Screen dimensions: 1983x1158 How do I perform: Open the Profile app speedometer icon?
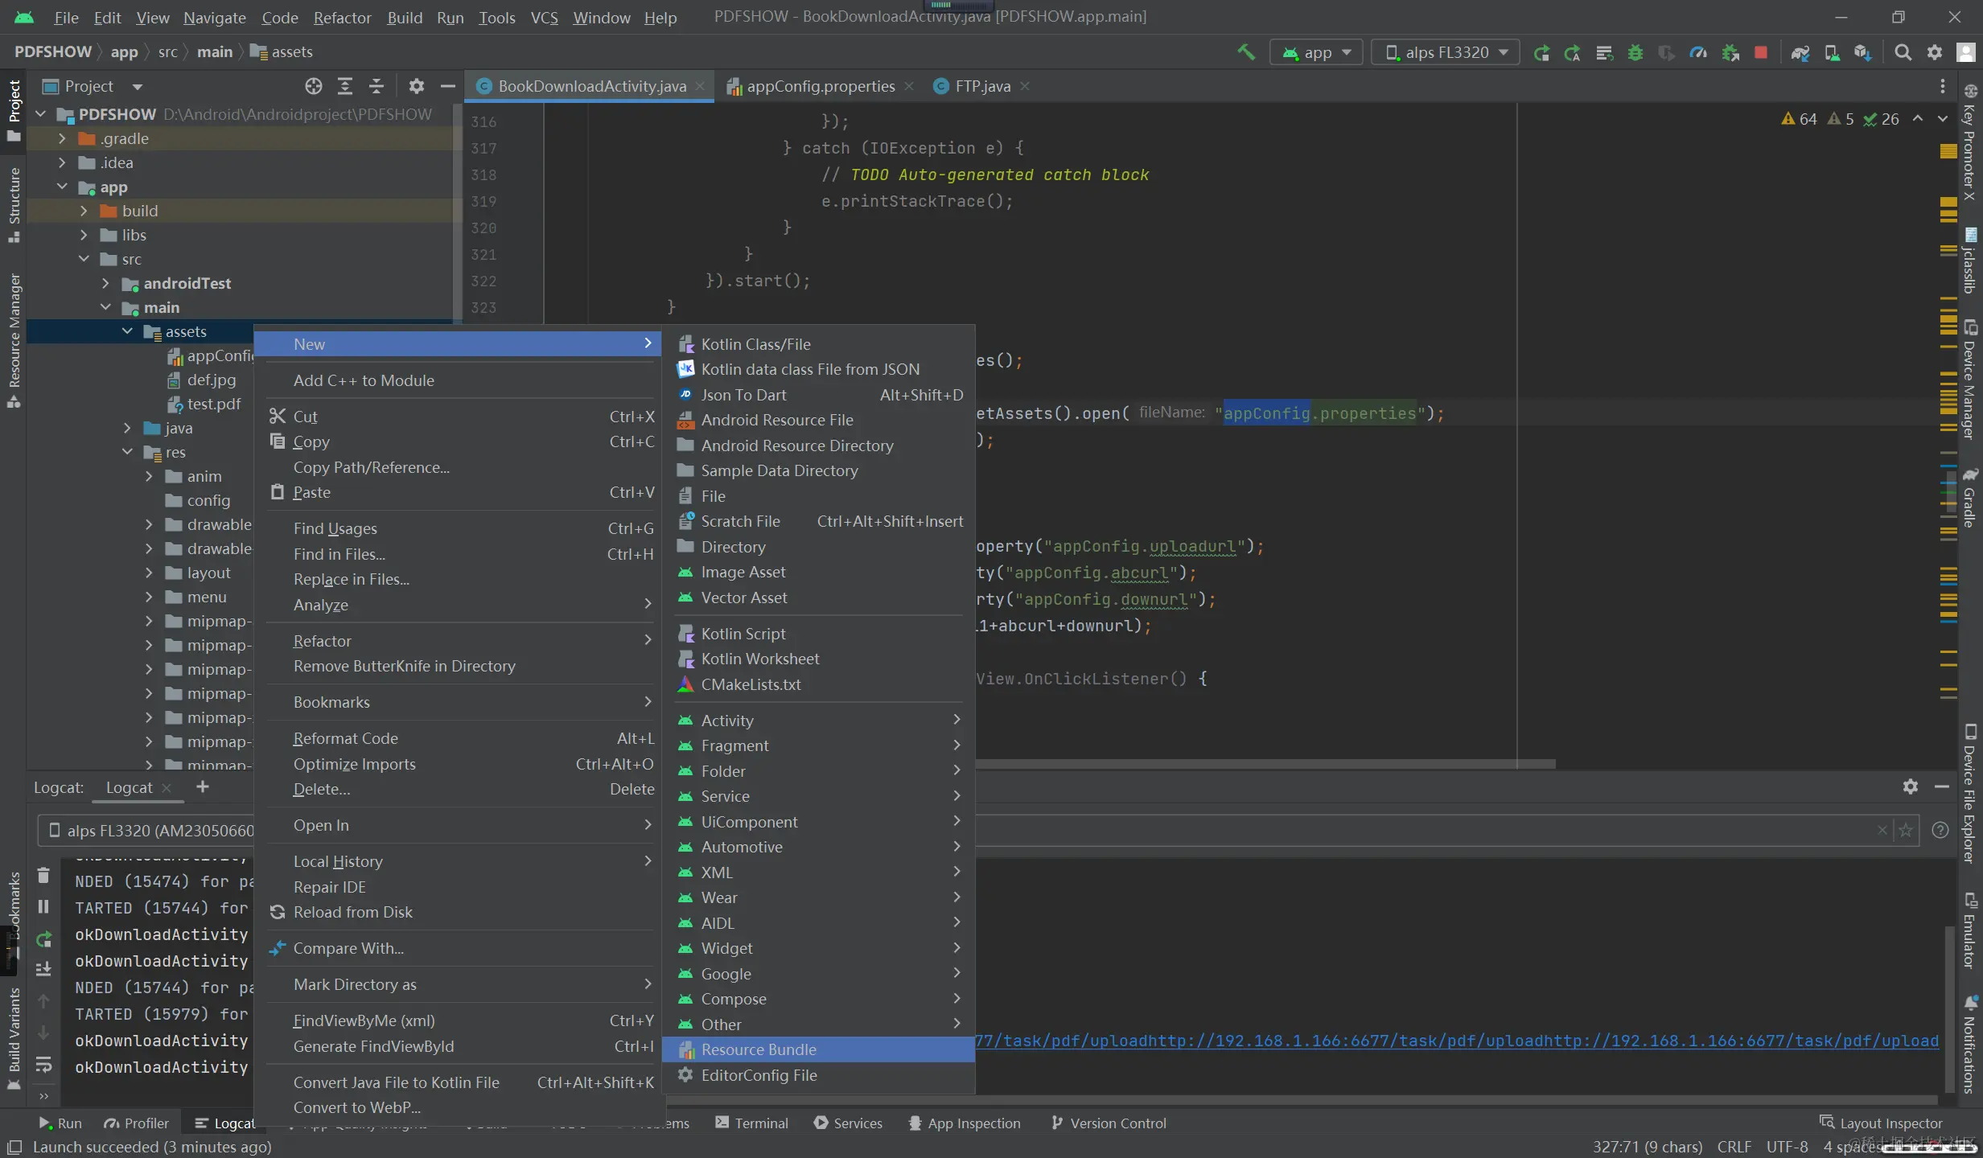pos(1698,52)
